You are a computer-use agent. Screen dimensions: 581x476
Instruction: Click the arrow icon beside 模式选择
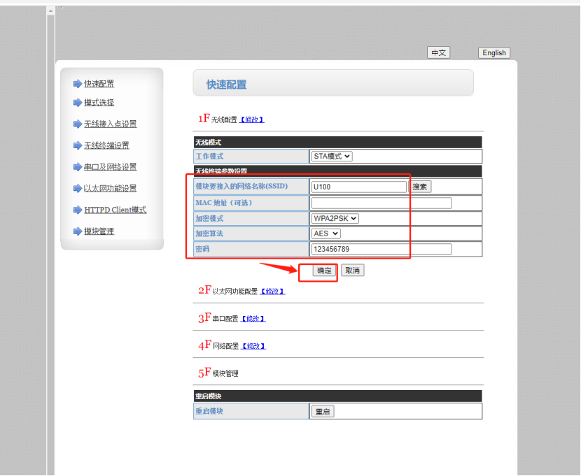[x=78, y=103]
